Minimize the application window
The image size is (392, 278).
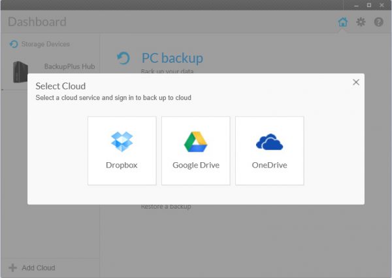click(356, 5)
